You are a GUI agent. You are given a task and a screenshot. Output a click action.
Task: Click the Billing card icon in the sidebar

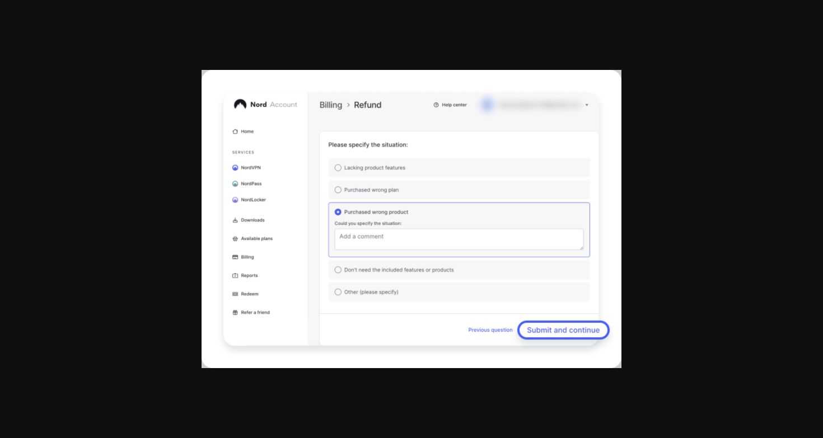(x=235, y=257)
